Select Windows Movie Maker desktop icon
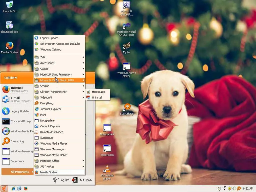The image size is (256, 192). [126, 70]
